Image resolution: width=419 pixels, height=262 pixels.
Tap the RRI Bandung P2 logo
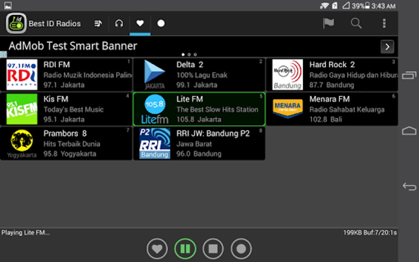tap(155, 143)
